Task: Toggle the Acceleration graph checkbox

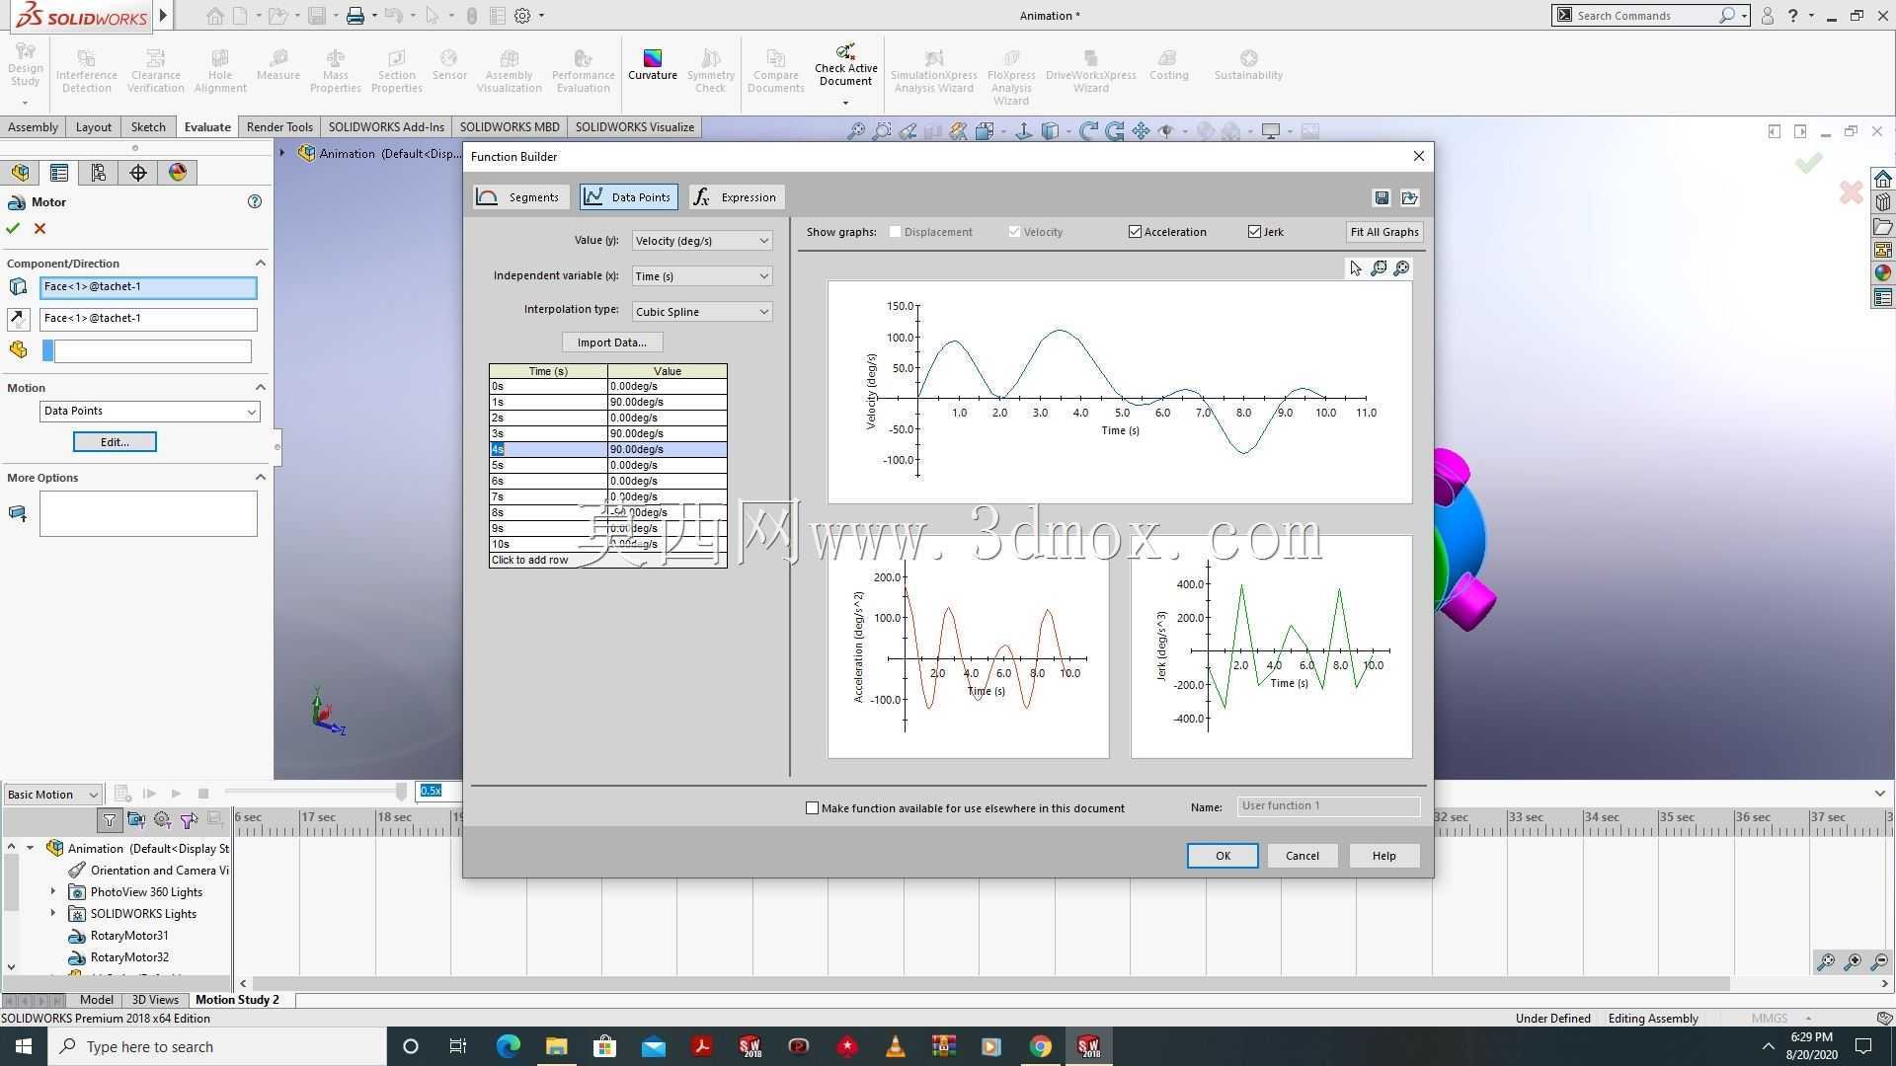Action: coord(1135,232)
